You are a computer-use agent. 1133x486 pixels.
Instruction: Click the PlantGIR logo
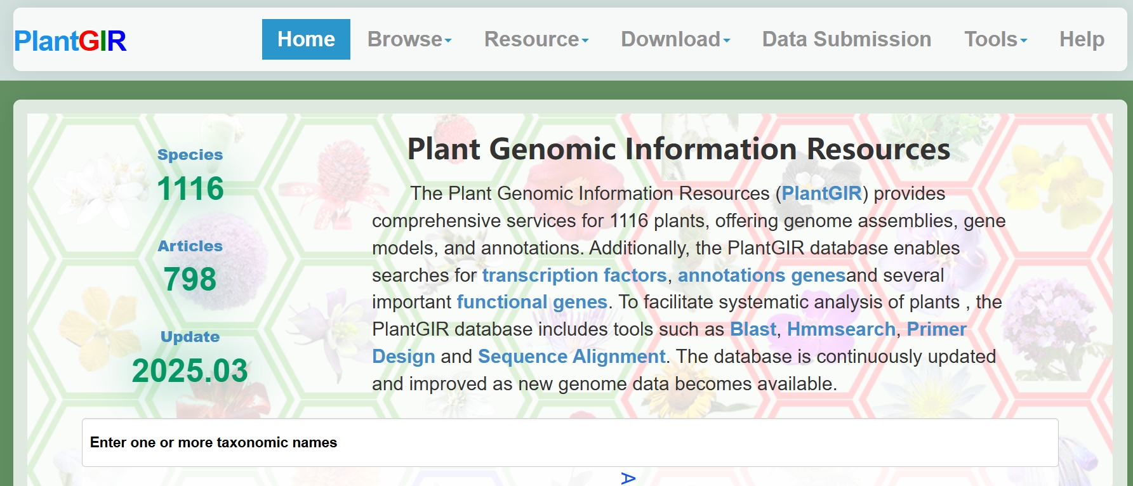[70, 41]
